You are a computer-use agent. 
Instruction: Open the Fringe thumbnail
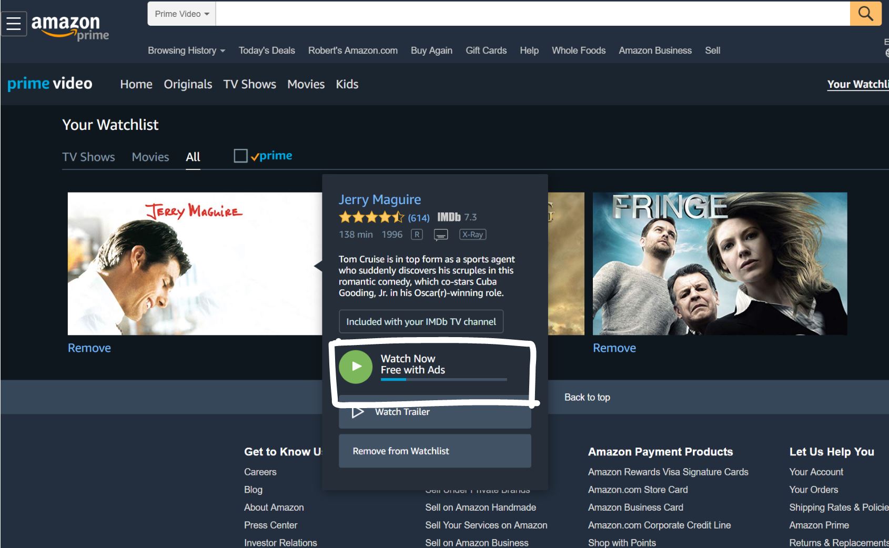(720, 263)
